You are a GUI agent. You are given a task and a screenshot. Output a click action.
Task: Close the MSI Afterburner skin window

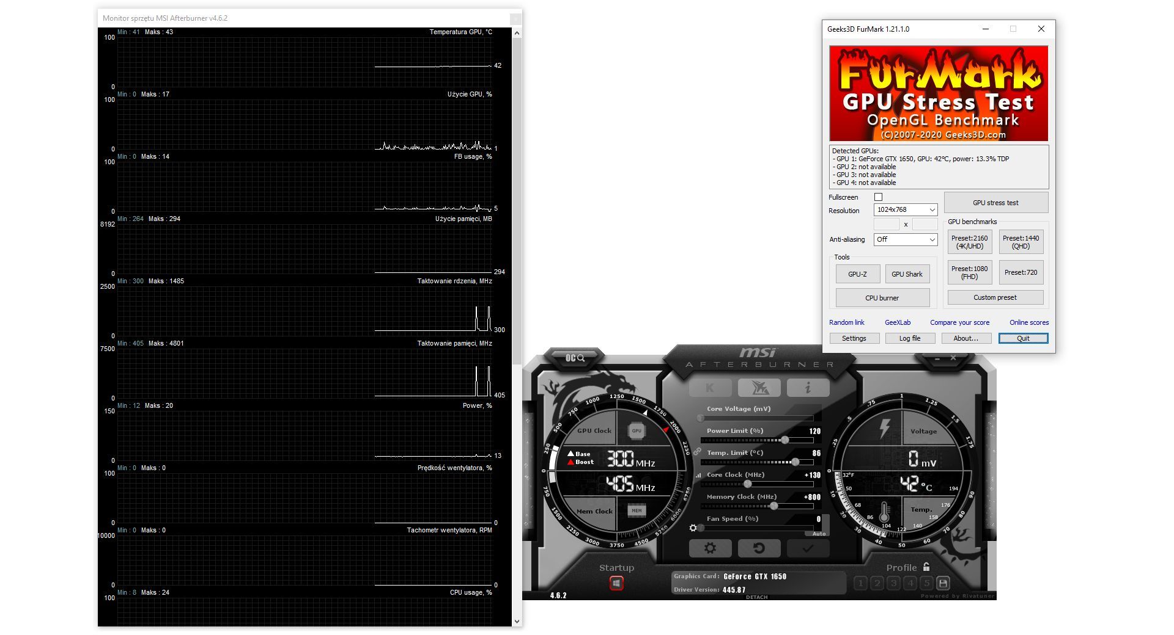953,358
